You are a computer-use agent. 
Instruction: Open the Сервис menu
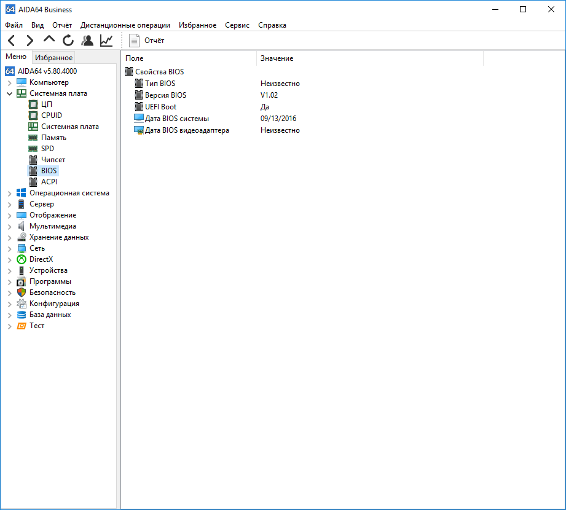click(x=237, y=25)
